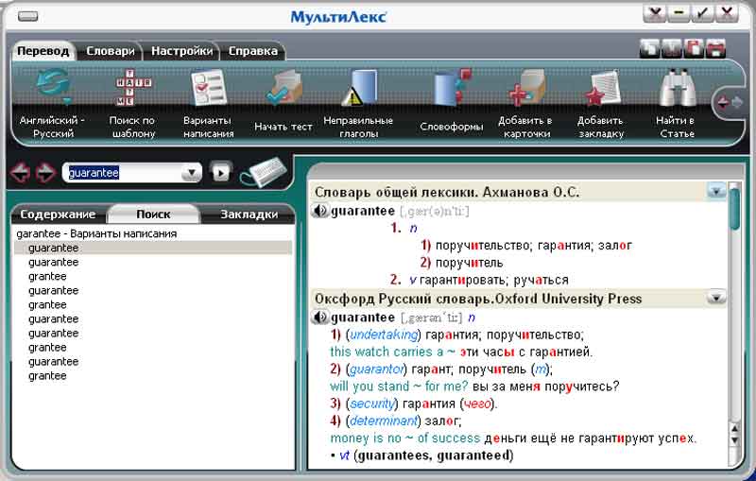Viewport: 756px width, 481px height.
Task: Collapse Словарь общей лексики Ахманова section
Action: [x=716, y=191]
